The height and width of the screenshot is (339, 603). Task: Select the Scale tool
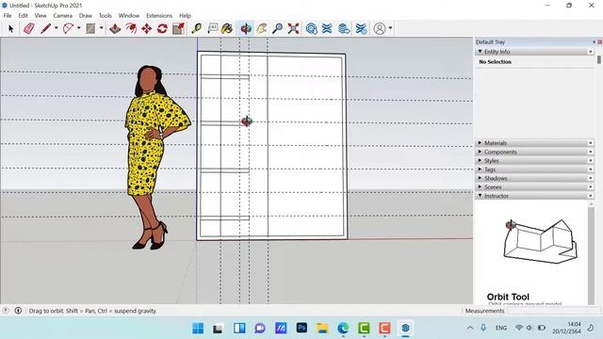point(178,29)
